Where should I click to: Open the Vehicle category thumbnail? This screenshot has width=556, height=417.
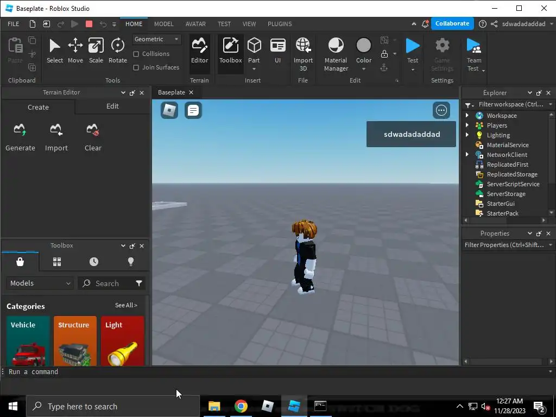pos(28,341)
